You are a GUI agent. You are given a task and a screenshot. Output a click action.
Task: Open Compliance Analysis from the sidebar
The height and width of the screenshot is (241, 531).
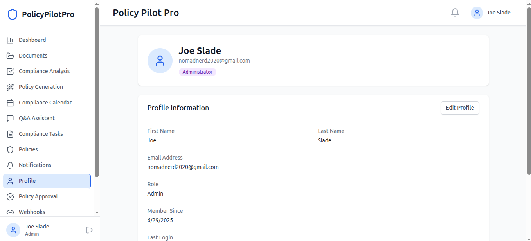[x=44, y=71]
